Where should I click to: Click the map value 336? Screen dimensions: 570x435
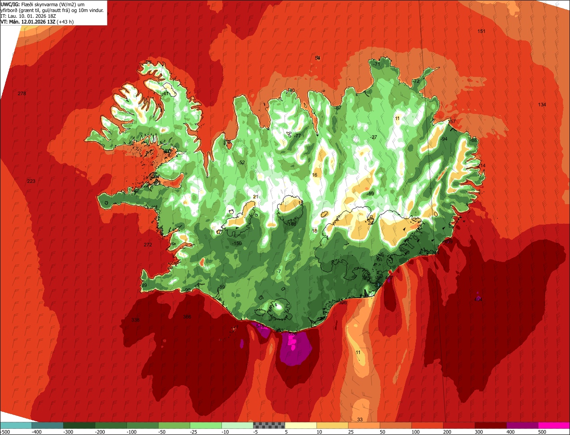pyautogui.click(x=136, y=320)
